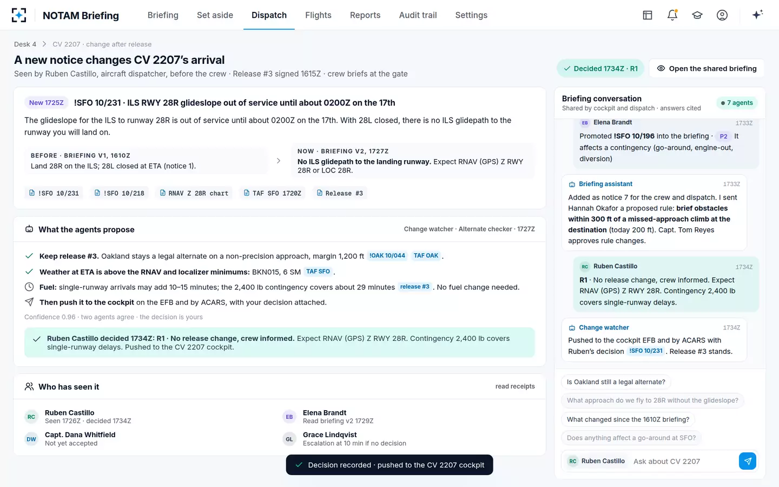Switch to the Briefing tab

(x=163, y=15)
